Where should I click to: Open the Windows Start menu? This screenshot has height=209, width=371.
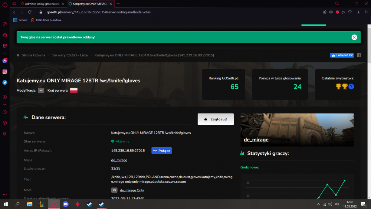6,204
